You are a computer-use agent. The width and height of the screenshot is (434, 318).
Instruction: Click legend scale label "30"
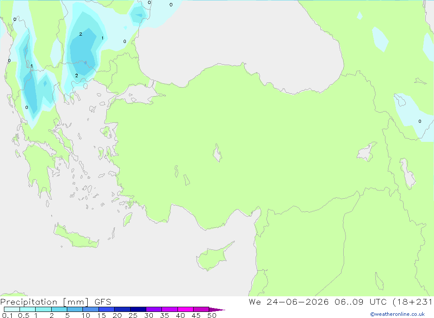148,315
